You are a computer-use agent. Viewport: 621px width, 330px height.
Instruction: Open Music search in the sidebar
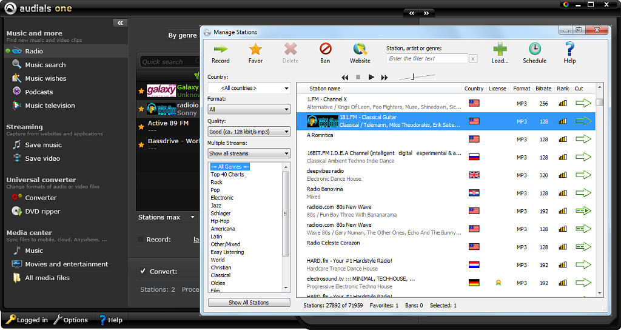point(45,64)
